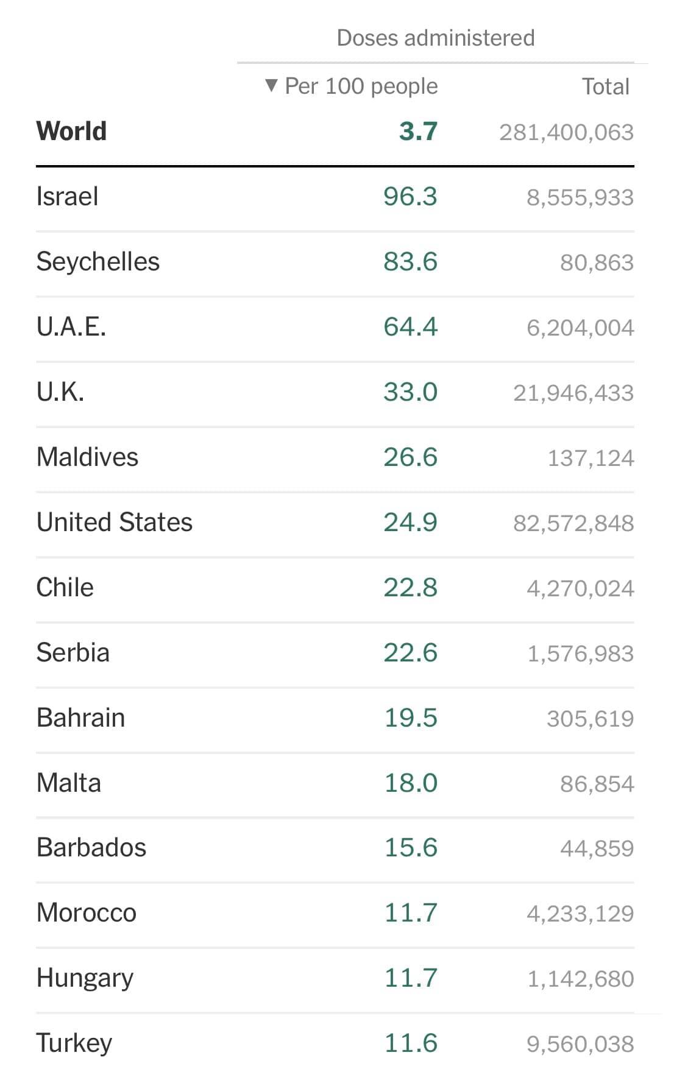Click the Israel country row
685x1072 pixels.
click(x=67, y=197)
